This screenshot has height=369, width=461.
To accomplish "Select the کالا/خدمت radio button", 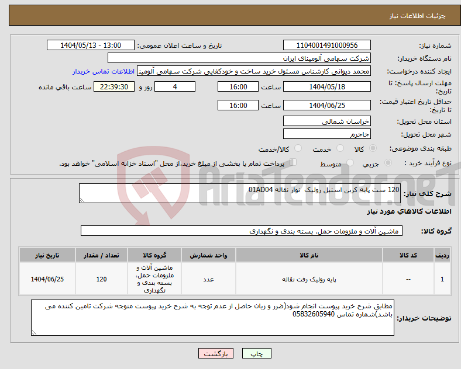I will (x=298, y=148).
